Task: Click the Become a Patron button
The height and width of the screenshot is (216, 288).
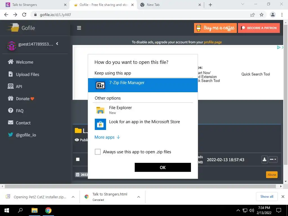Action: [x=259, y=28]
